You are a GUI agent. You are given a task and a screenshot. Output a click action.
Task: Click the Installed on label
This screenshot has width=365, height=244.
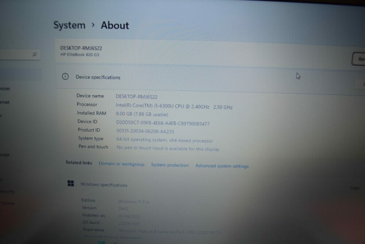tap(94, 215)
